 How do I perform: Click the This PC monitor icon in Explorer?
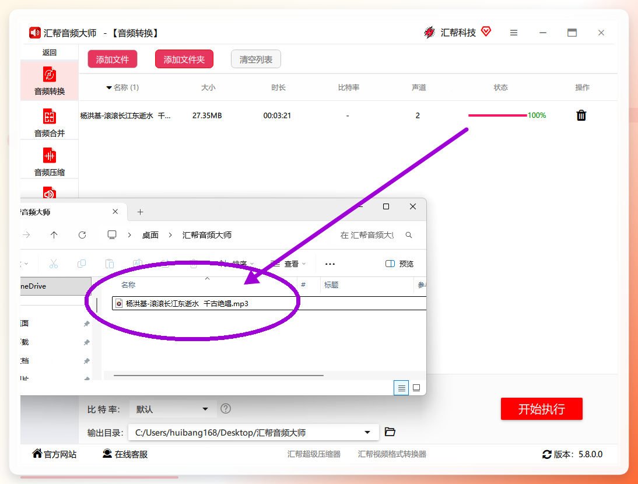pos(112,235)
